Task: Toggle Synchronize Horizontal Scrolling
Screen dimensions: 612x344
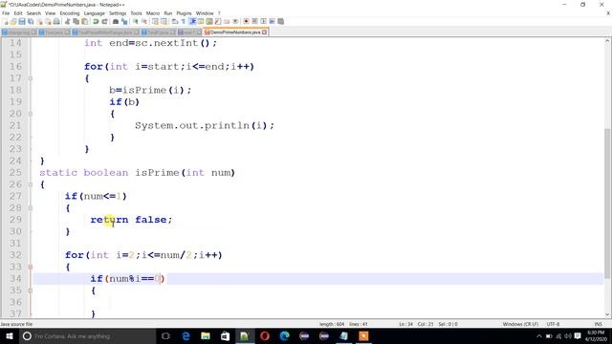Action: coord(164,21)
